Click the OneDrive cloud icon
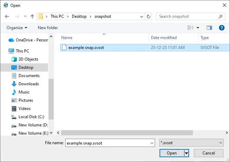 click(11, 40)
